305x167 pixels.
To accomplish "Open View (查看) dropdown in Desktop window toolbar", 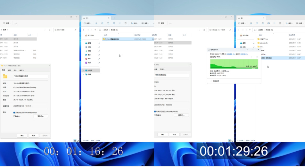I will coord(7,23).
